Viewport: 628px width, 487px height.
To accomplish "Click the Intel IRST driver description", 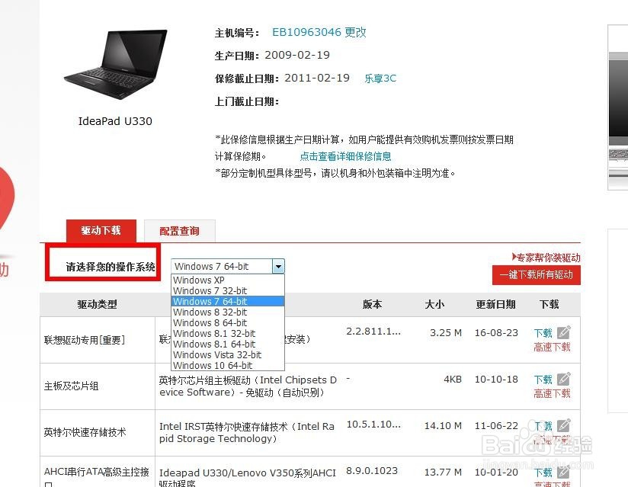I will pos(247,433).
